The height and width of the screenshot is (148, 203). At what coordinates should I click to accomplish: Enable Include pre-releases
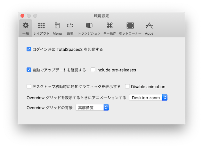point(93,70)
